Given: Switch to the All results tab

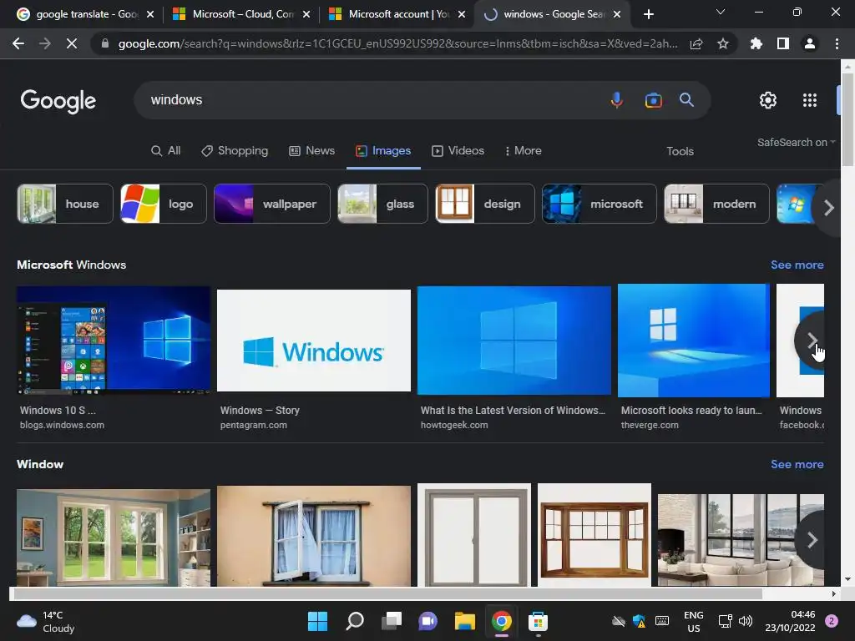Looking at the screenshot, I should point(166,151).
